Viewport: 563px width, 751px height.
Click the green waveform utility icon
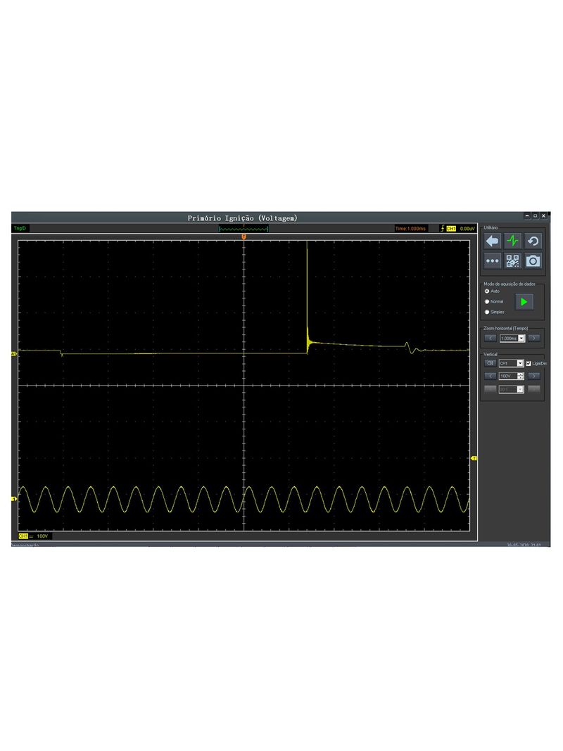pos(513,241)
